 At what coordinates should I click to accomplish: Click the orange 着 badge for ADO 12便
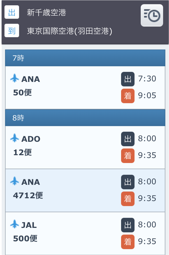click(x=128, y=155)
